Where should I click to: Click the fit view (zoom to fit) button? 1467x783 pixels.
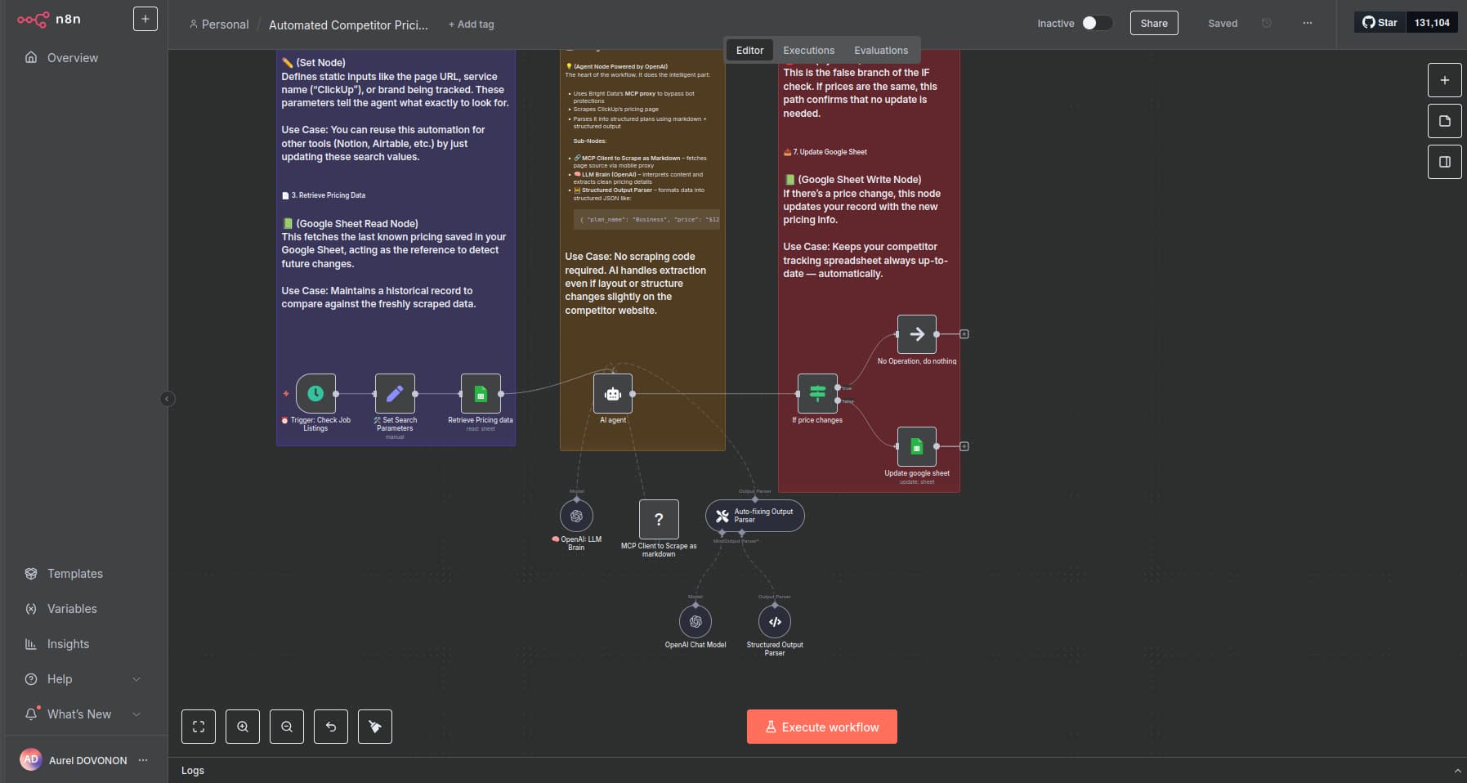[199, 727]
